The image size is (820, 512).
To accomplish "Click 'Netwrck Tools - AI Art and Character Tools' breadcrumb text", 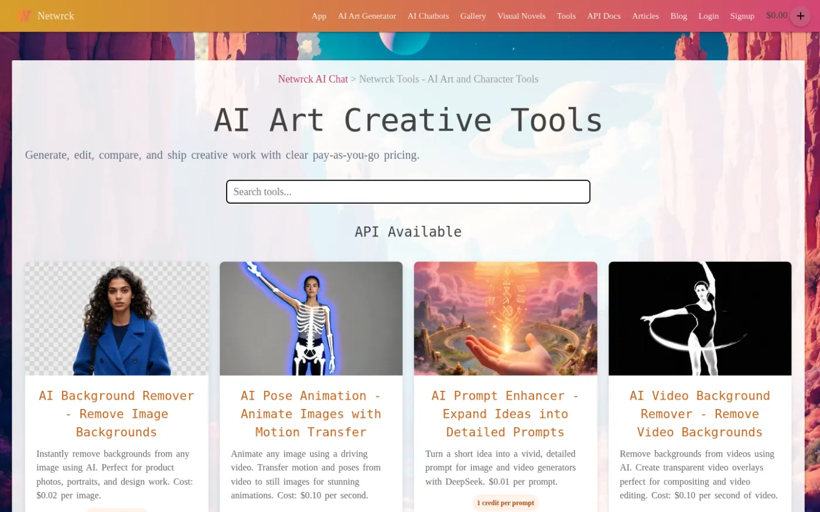I will click(449, 79).
